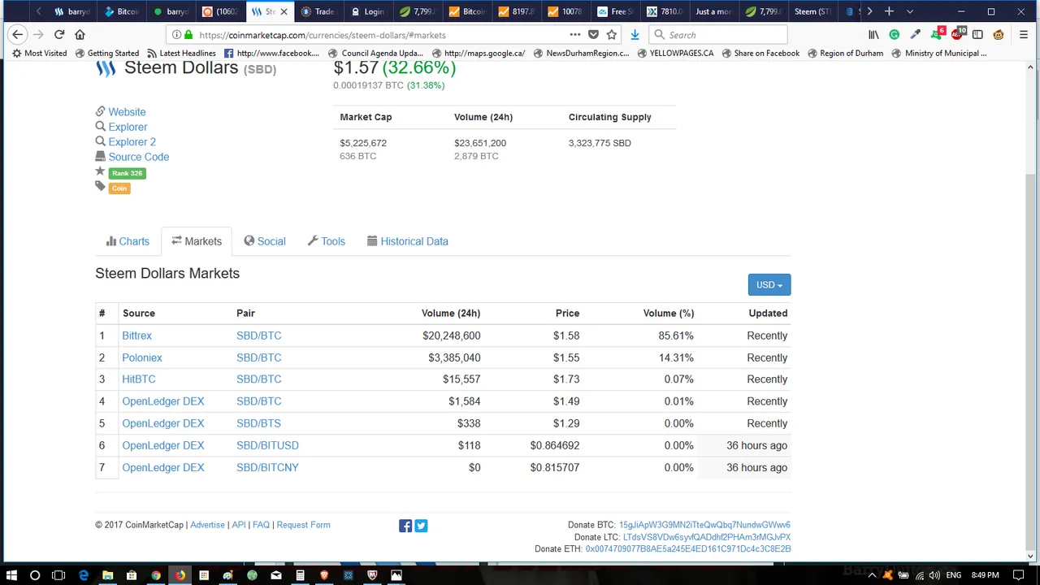Open the Explorer 2 link
The image size is (1040, 585).
click(132, 142)
